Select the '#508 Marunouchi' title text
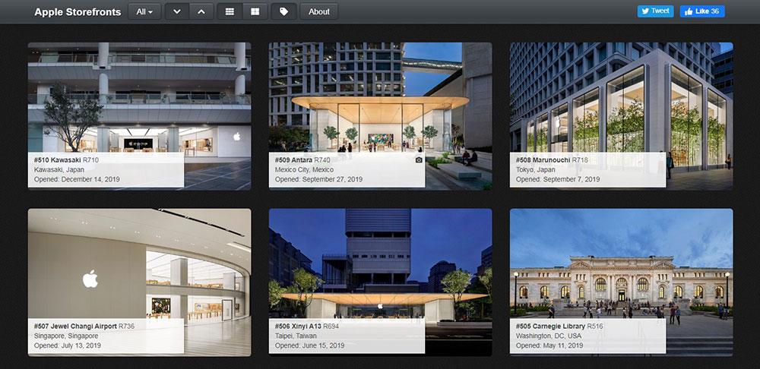The width and height of the screenshot is (760, 369). tap(543, 159)
